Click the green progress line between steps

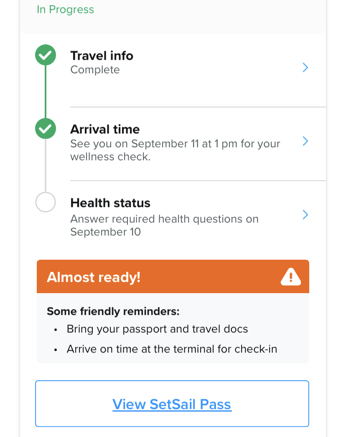(x=46, y=92)
